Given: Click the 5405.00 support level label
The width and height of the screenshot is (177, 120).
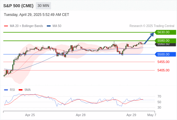Looking at the screenshot, I should 163,70.
